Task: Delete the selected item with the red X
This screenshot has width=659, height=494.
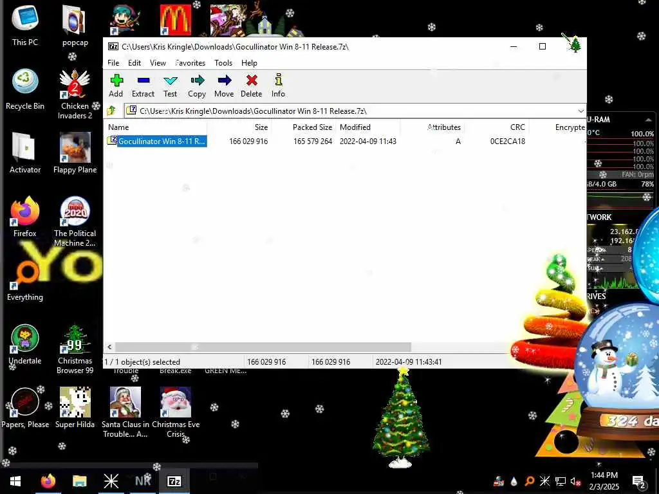Action: point(252,86)
